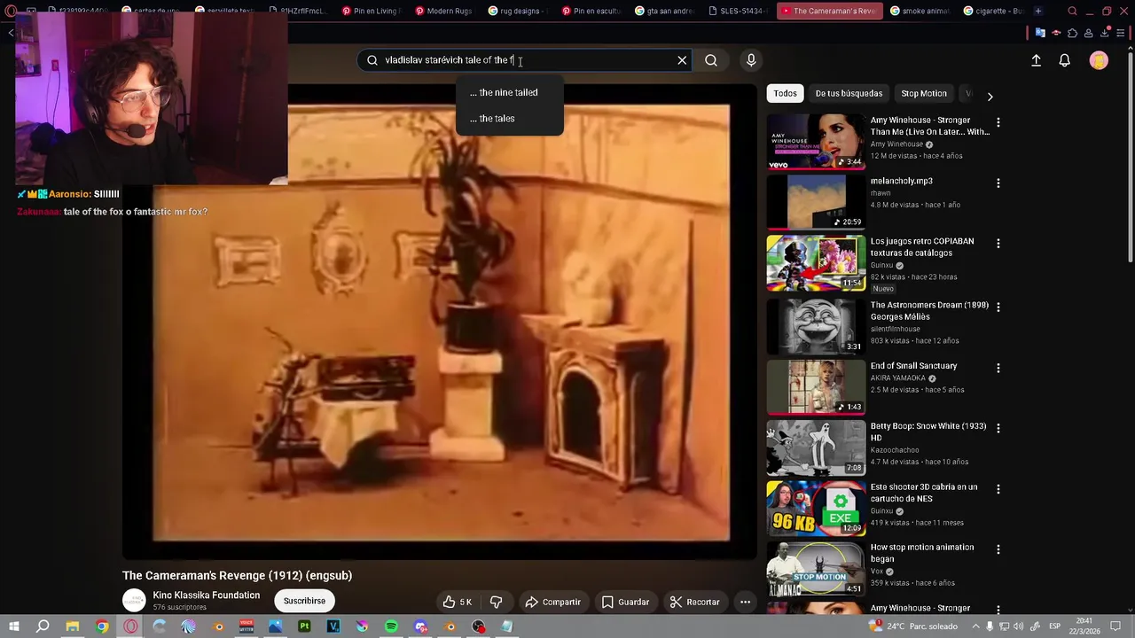Image resolution: width=1135 pixels, height=638 pixels.
Task: Open more actions ellipsis under video
Action: point(745,602)
